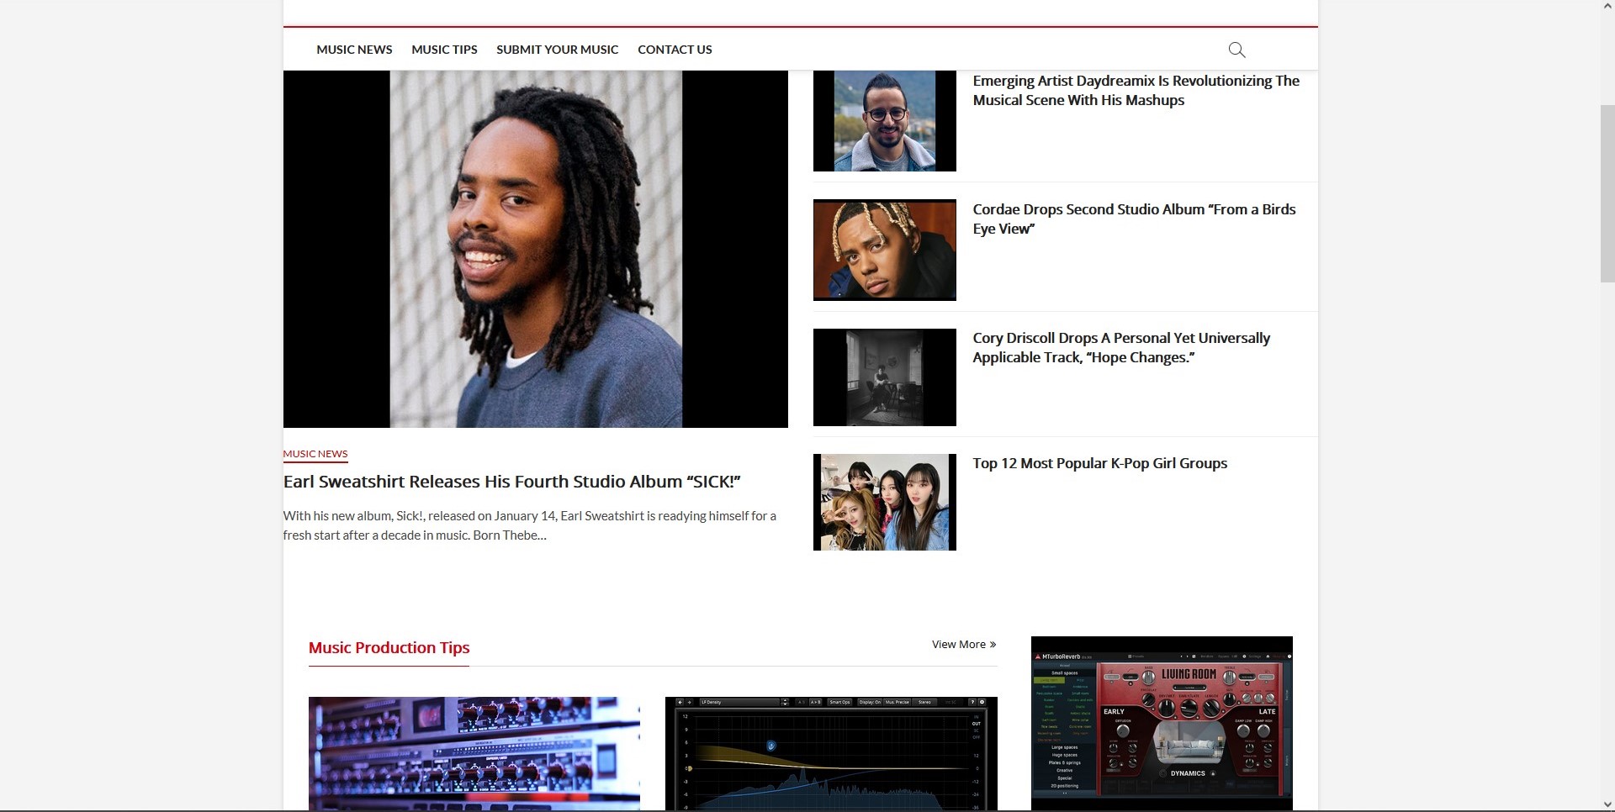Open the Cory Driscoll "Hope Changes" article
The image size is (1615, 812).
click(x=1121, y=347)
